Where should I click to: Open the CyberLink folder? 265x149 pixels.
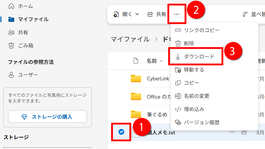click(158, 79)
